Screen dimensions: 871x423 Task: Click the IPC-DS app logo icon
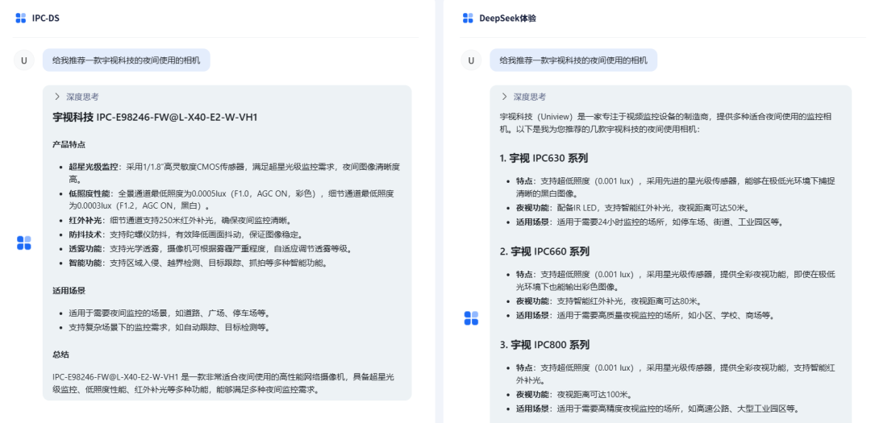click(x=20, y=18)
